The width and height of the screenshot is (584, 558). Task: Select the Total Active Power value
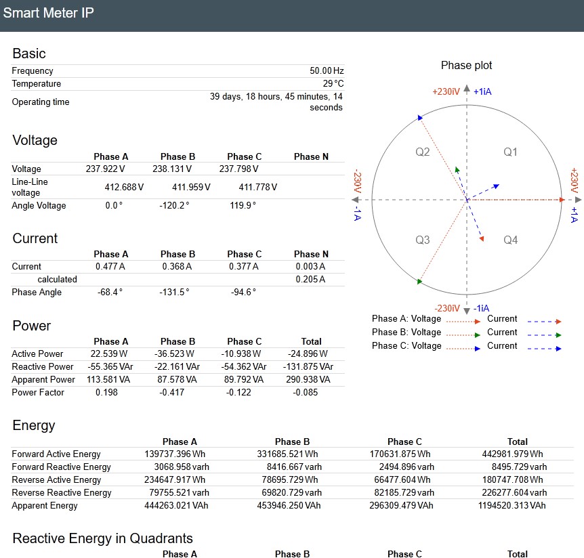(x=308, y=353)
